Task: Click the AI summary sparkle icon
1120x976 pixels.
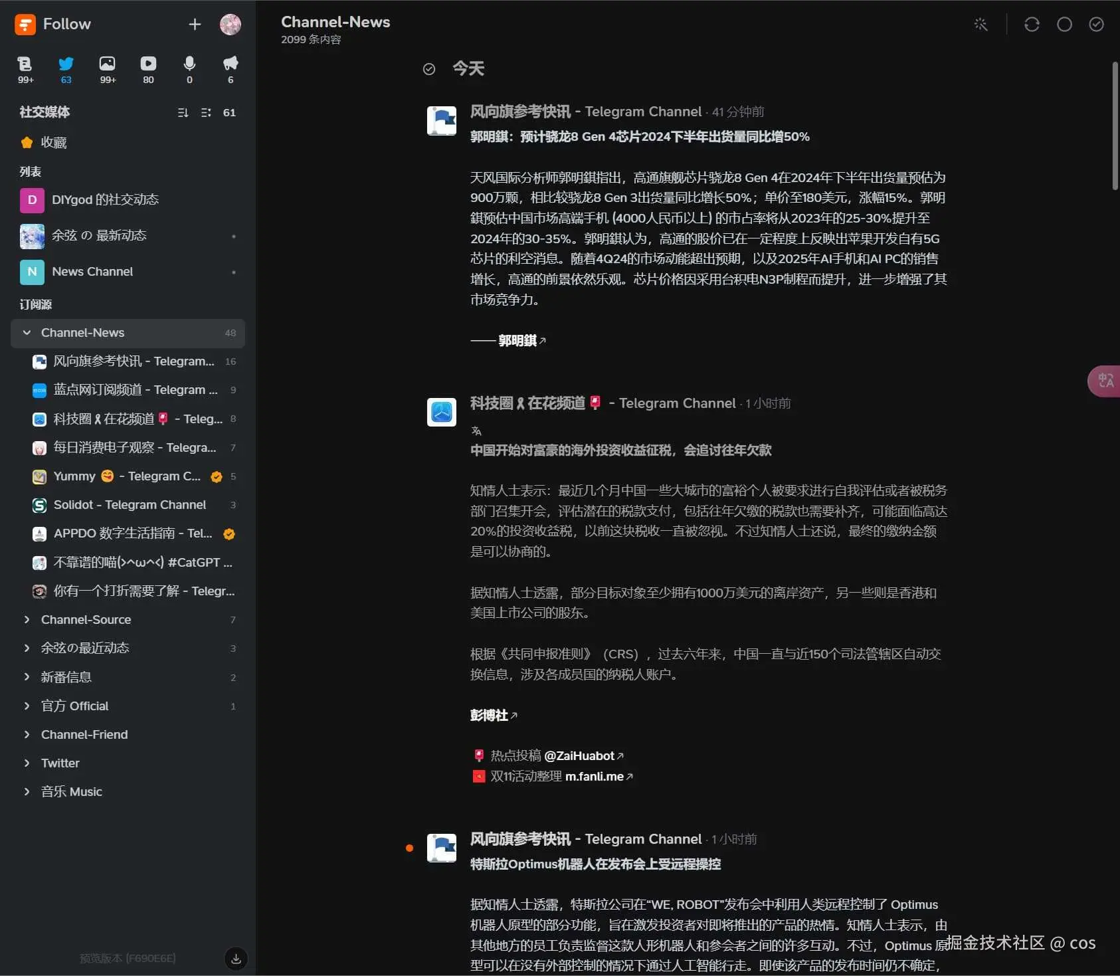Action: pyautogui.click(x=980, y=25)
